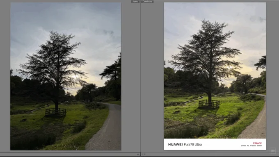The image size is (279, 157).
Task: Click the faint badge icon at bottom-right corner
Action: [273, 150]
